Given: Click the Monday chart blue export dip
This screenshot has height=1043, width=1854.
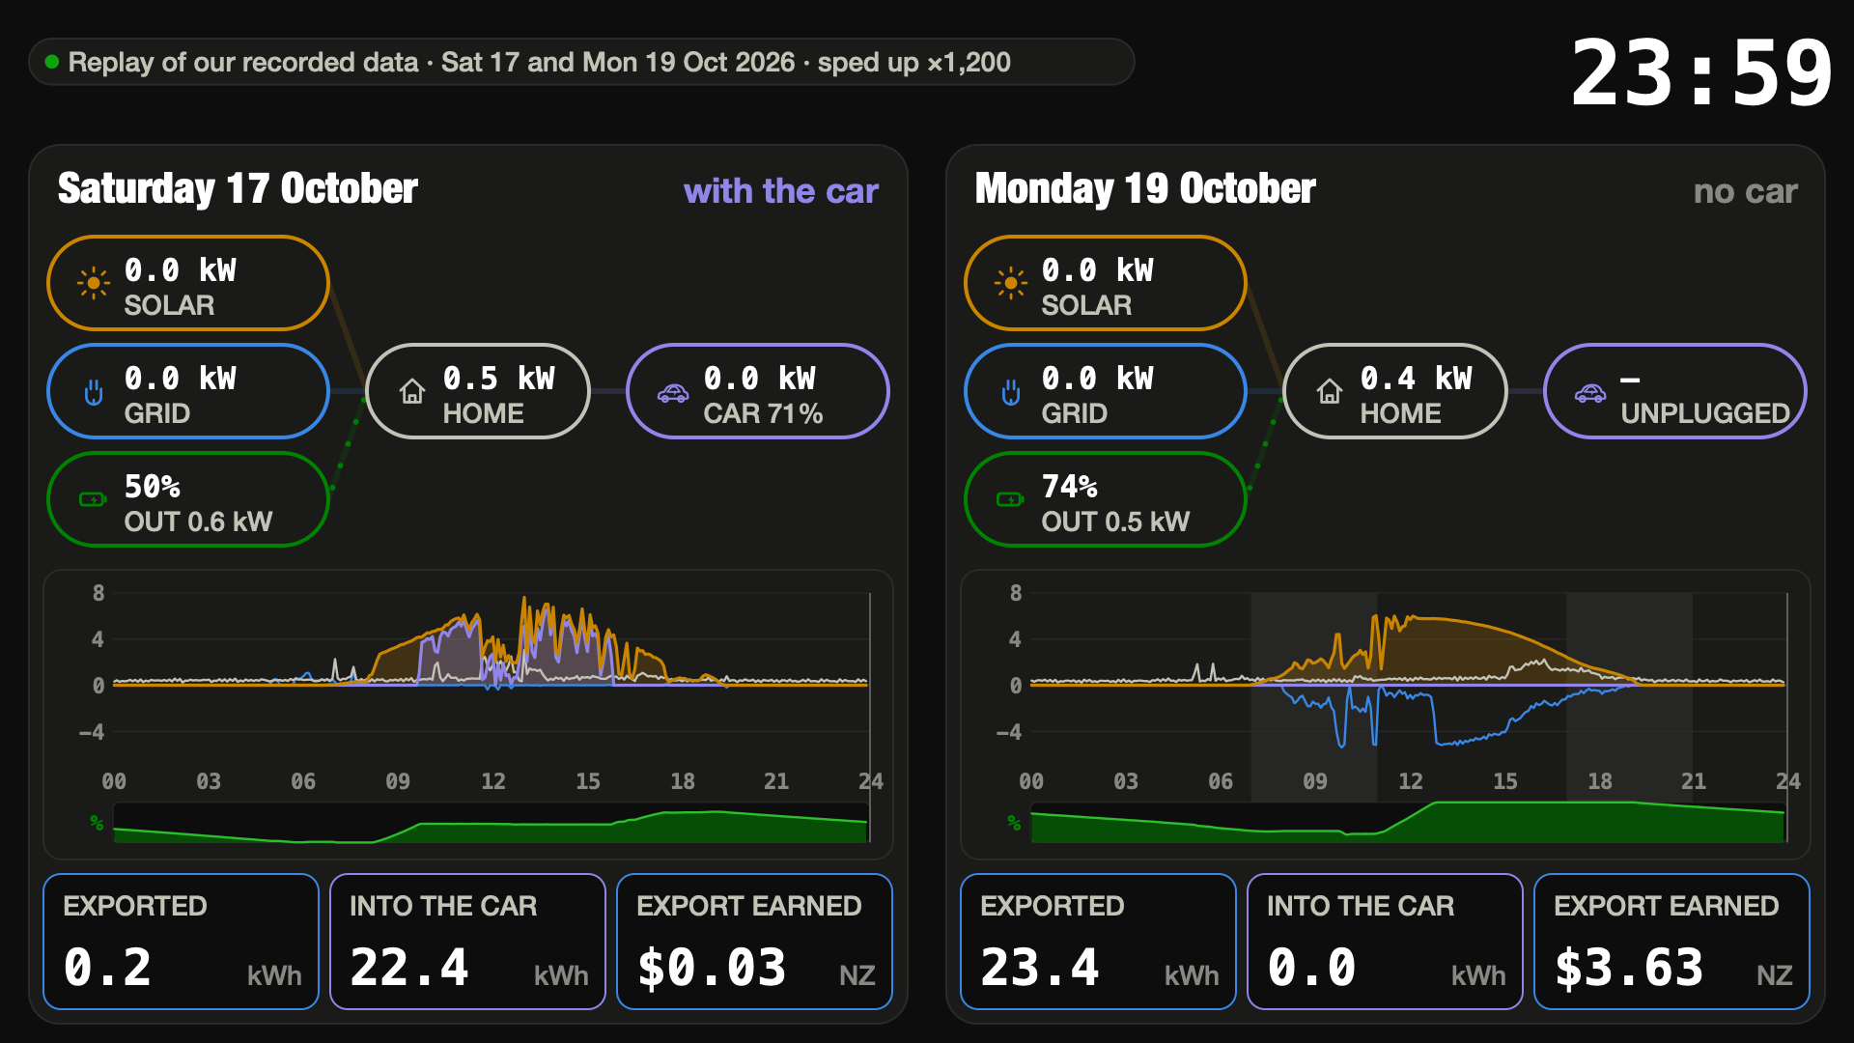Looking at the screenshot, I should tap(1448, 742).
